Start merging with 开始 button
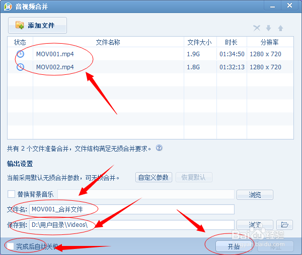Image resolution: width=302 pixels, height=255 pixels. [234, 246]
